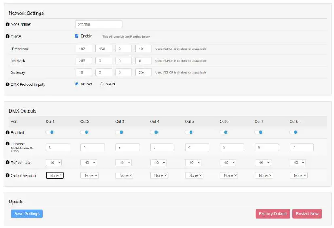Open the Refresh rate dropdown for Out 8
The image size is (334, 228).
coord(298,162)
